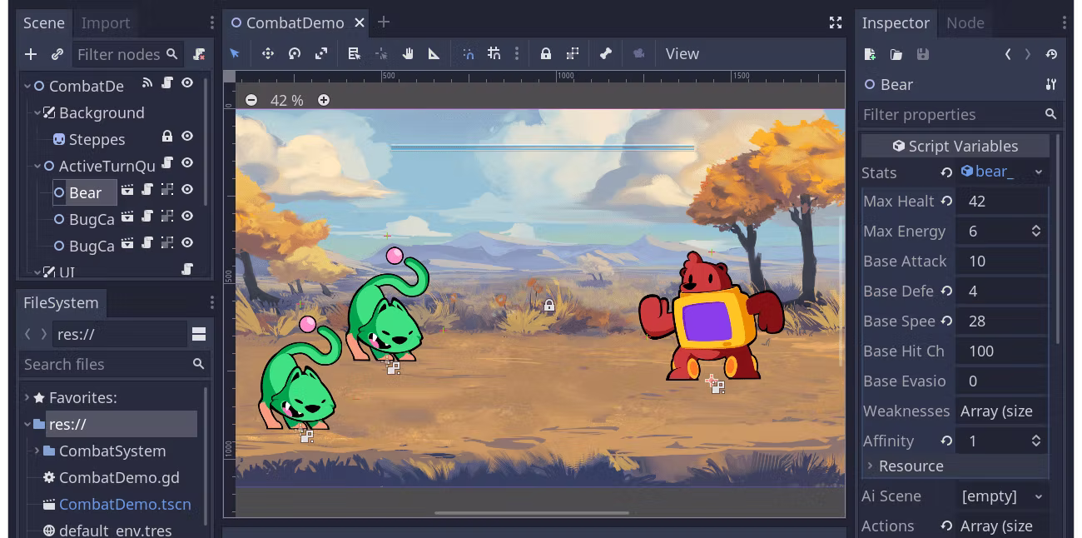1082x538 pixels.
Task: Open the View menu in the viewport toolbar
Action: (682, 53)
